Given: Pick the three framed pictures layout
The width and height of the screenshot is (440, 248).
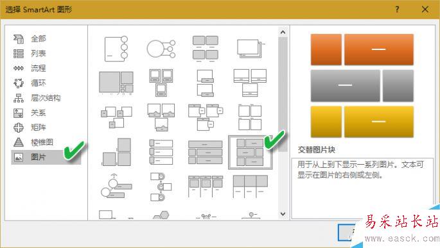Looking at the screenshot, I should (161, 83).
